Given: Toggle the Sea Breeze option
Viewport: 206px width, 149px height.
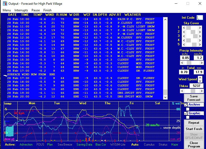Looking at the screenshot, I should [x=65, y=145].
